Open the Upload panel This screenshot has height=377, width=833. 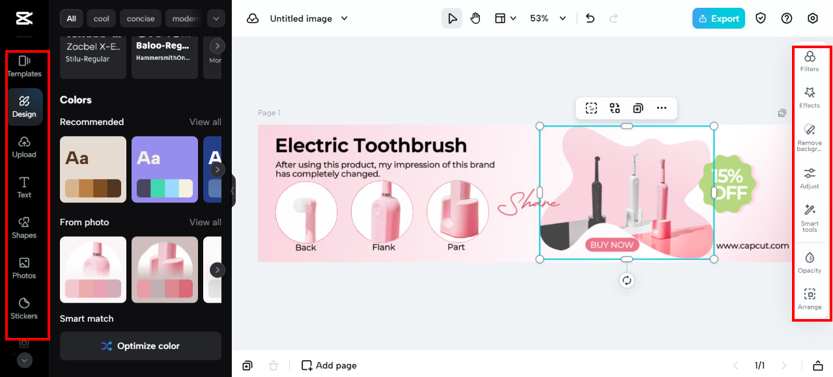pos(24,147)
